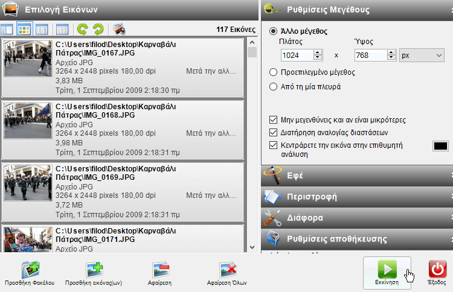Click Αφαίρεση Όλων remove all icon
Image resolution: width=453 pixels, height=292 pixels.
pyautogui.click(x=226, y=271)
